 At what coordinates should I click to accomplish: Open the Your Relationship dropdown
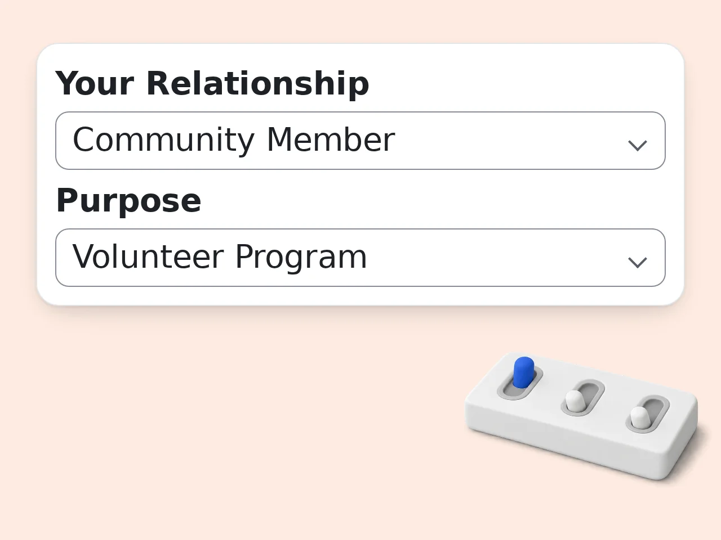pos(360,141)
